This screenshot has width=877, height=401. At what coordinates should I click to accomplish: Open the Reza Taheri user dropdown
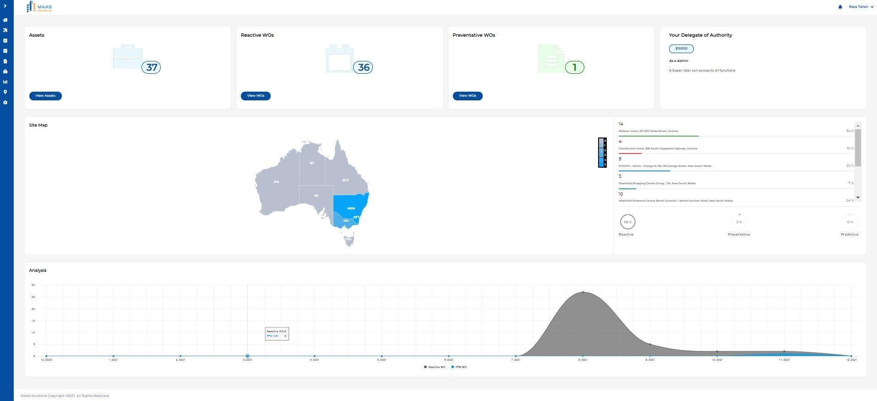pyautogui.click(x=861, y=7)
